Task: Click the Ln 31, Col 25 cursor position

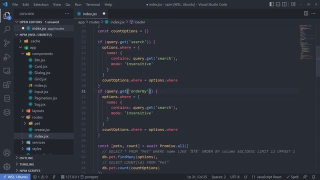Action: pyautogui.click(x=197, y=177)
